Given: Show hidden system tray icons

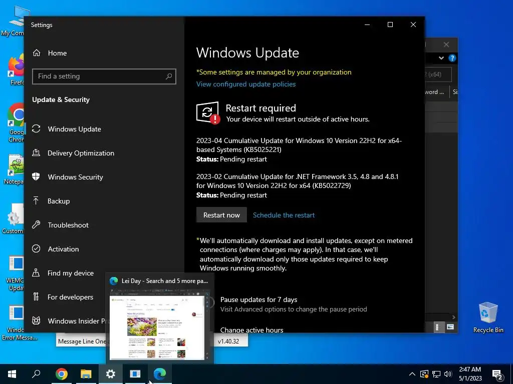Looking at the screenshot, I should (x=412, y=374).
